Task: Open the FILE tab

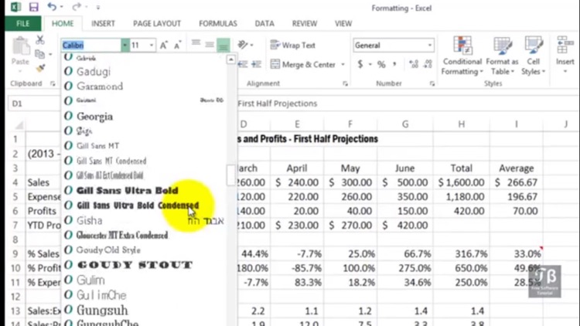Action: pos(22,24)
